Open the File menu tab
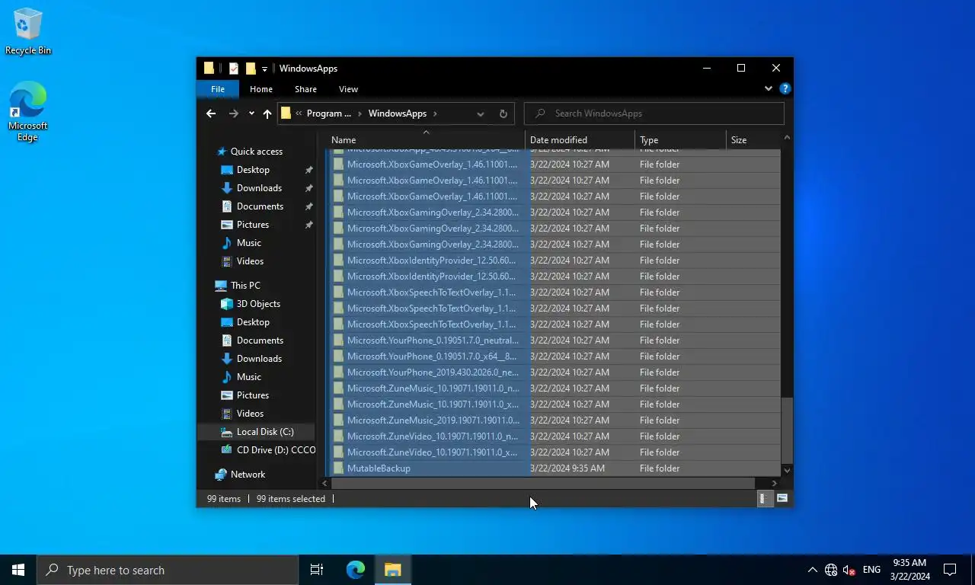Image resolution: width=975 pixels, height=585 pixels. [x=218, y=89]
